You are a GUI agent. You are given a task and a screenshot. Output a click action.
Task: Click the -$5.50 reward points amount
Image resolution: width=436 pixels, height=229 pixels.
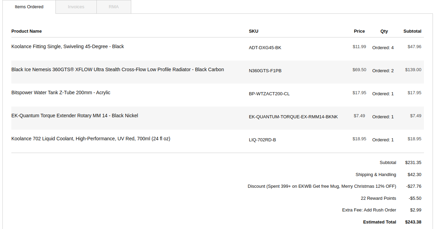(x=415, y=198)
